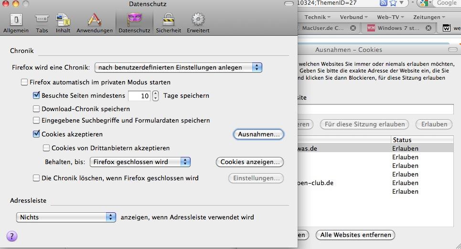This screenshot has height=249, width=461.
Task: Open the Sicherheit padlock pane
Action: coord(169,23)
